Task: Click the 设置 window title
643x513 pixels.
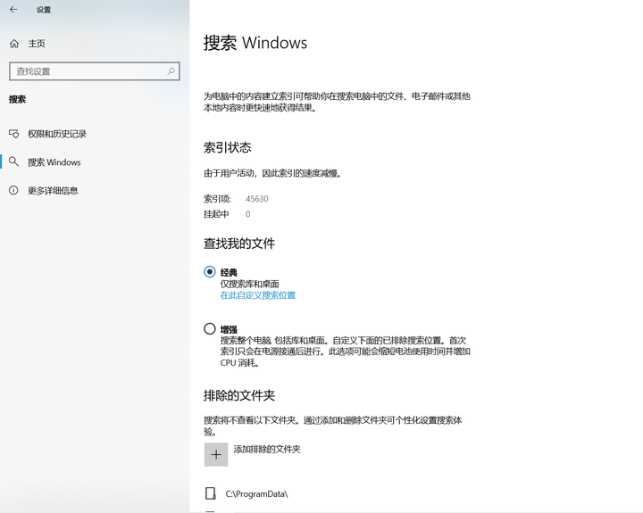Action: (x=44, y=10)
